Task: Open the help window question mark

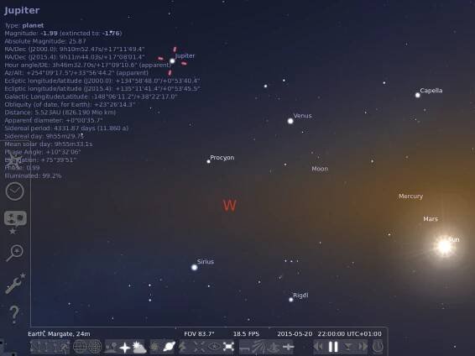Action: click(x=14, y=315)
